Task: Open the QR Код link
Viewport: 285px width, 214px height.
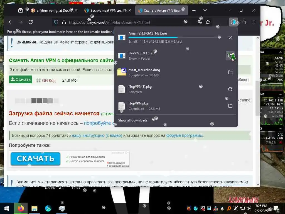Action: 49,81
